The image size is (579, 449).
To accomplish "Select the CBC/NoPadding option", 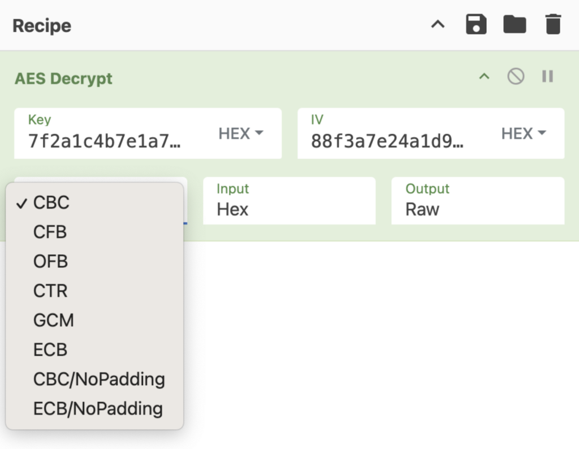I will 99,379.
